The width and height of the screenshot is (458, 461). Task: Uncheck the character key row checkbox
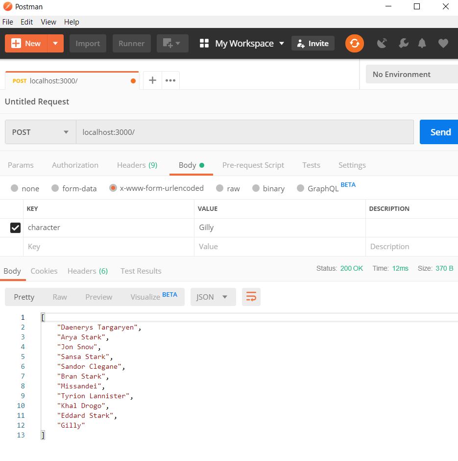click(x=15, y=228)
